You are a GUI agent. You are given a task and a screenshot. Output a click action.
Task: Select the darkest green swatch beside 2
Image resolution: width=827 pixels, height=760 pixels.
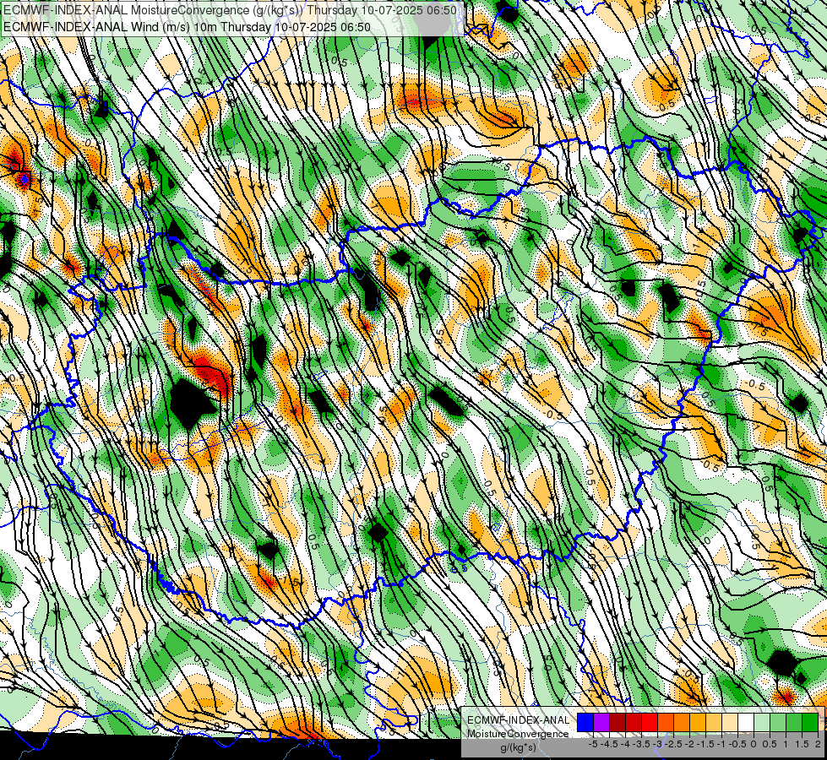pos(809,722)
